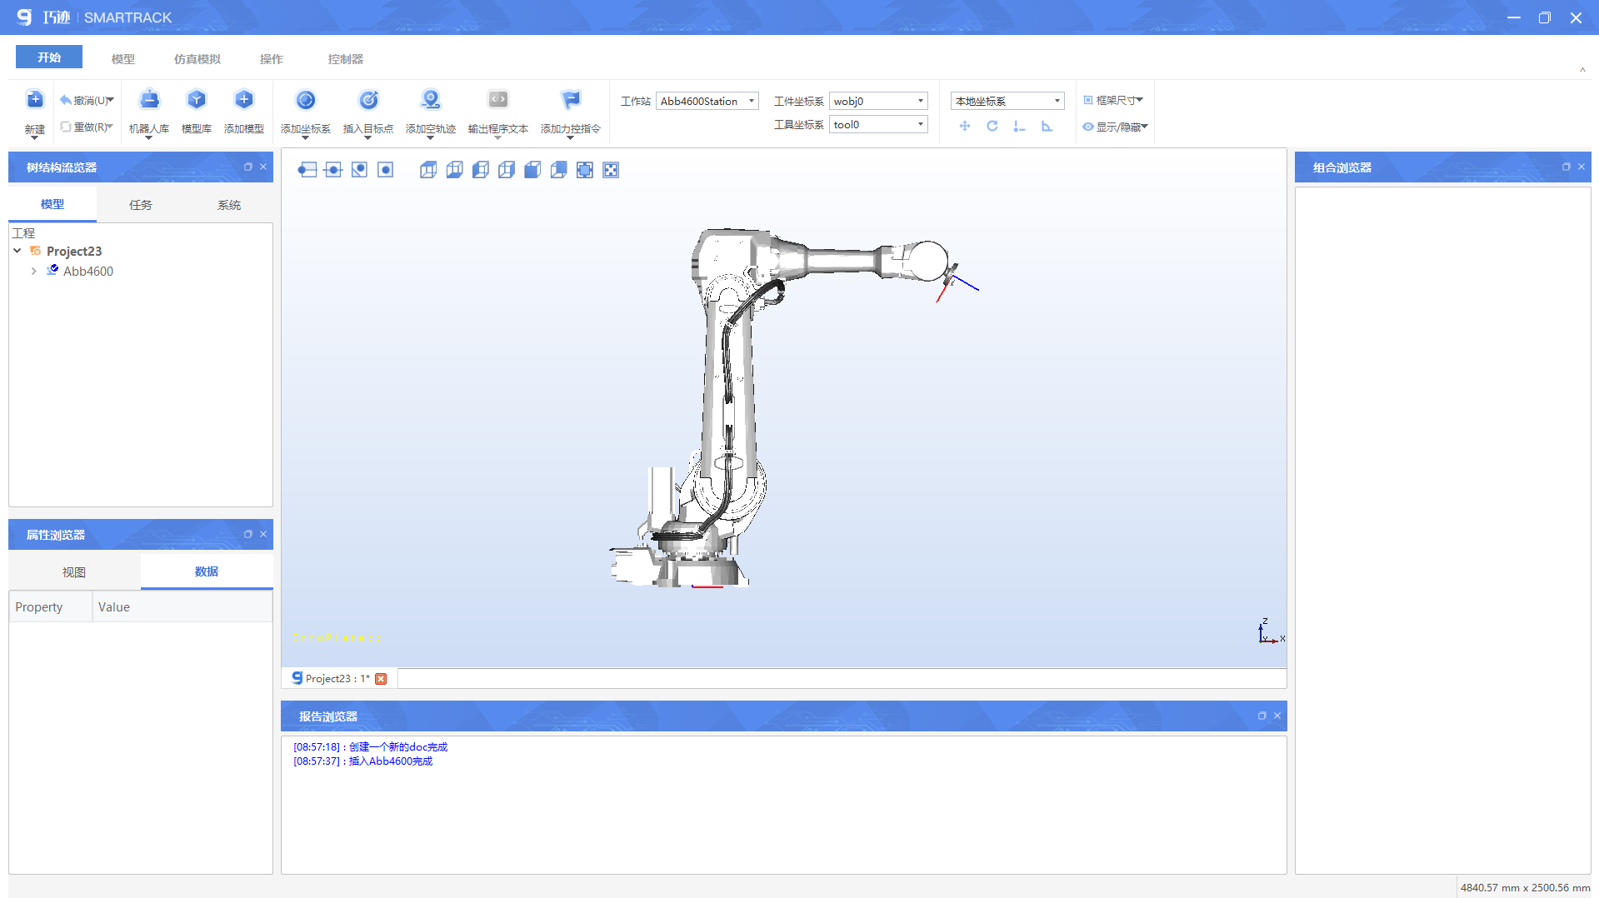Open the 本地坐标系 coordinate dropdown
Image resolution: width=1599 pixels, height=898 pixels.
point(1007,101)
